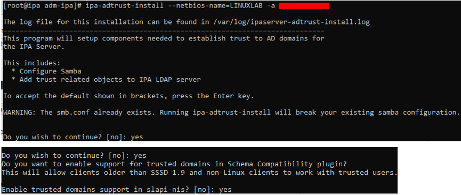Select the --netbios-name=LINUXLAB argument

(x=215, y=6)
